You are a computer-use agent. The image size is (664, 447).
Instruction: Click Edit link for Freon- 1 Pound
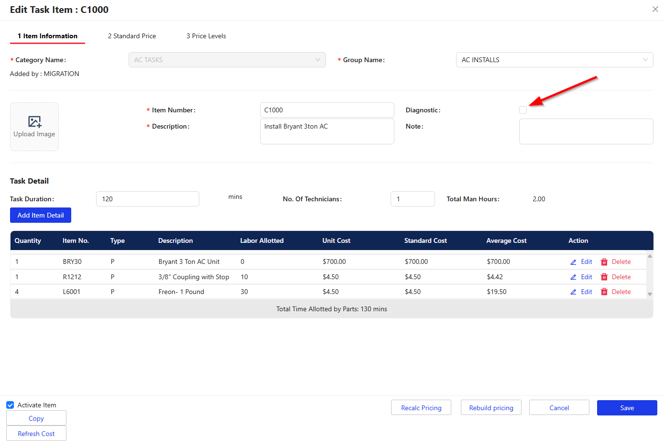(587, 292)
